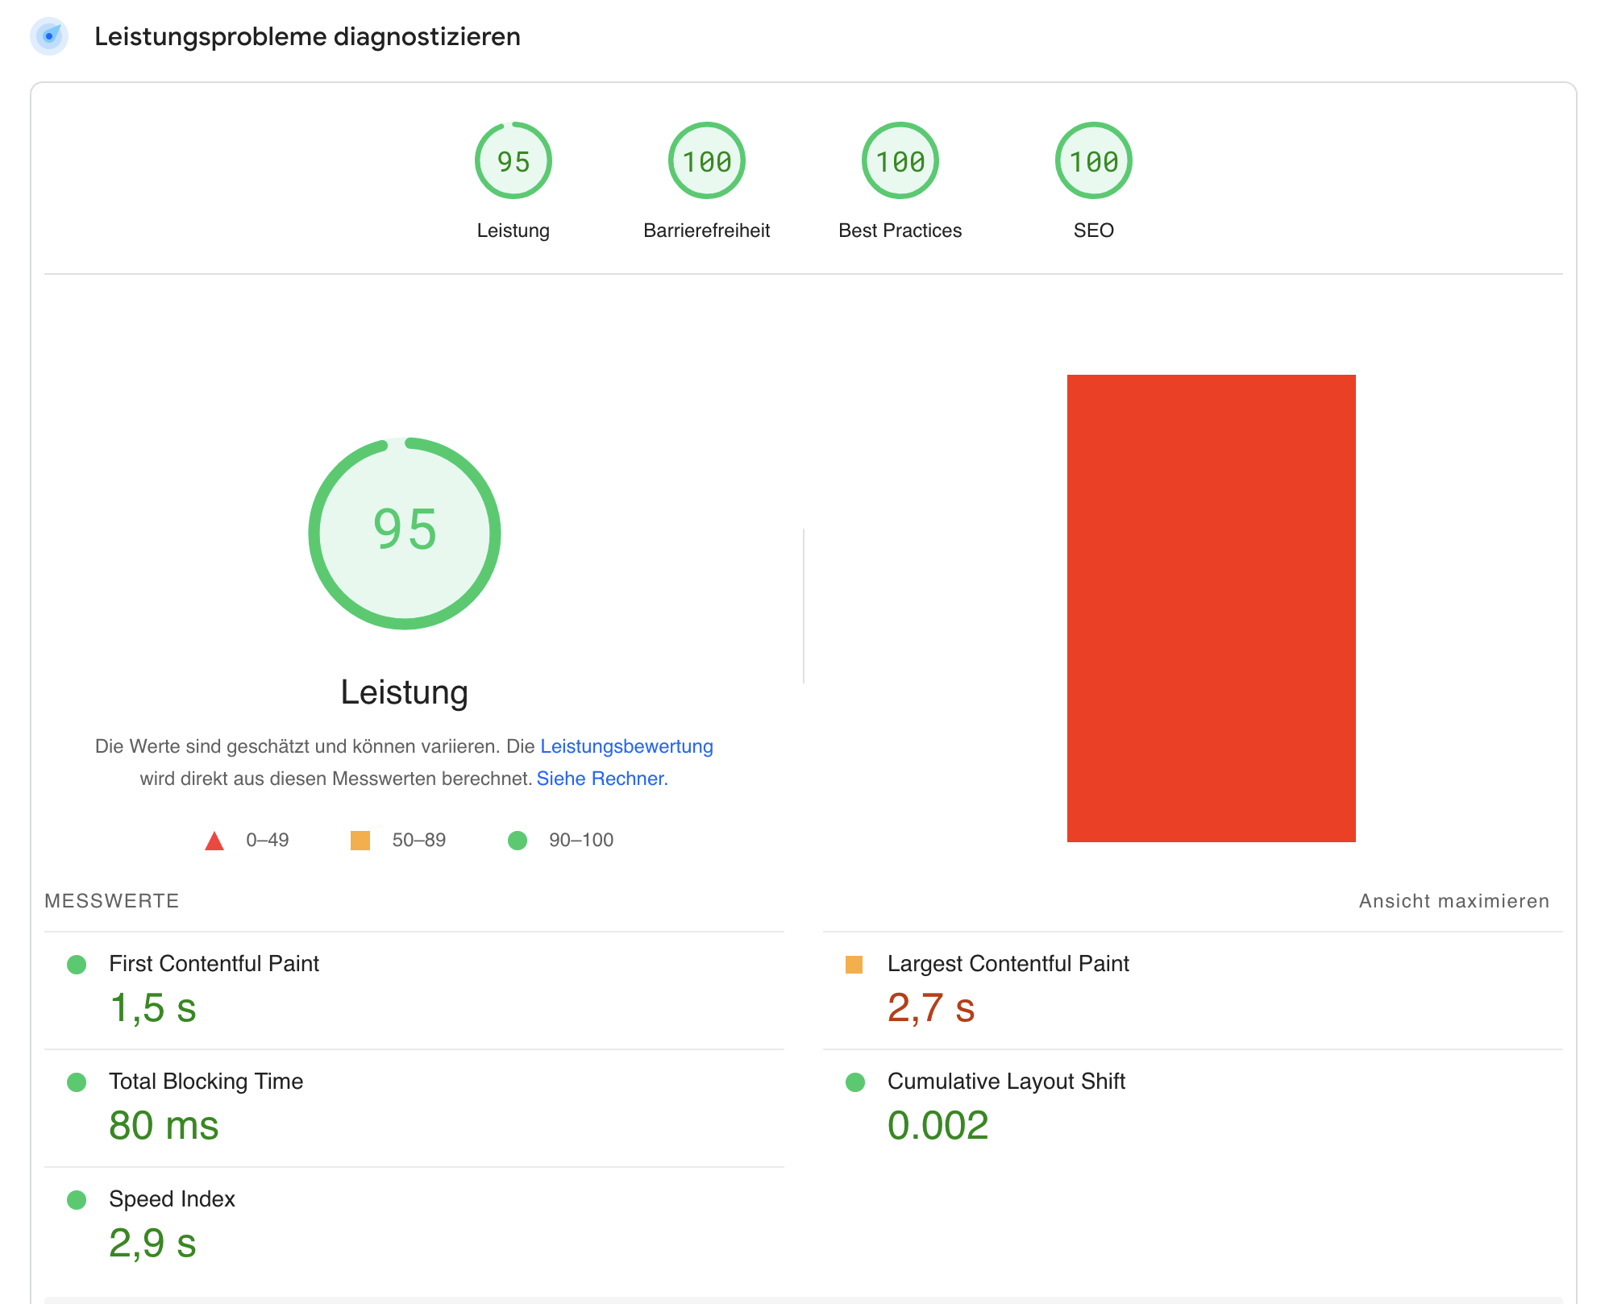Image resolution: width=1609 pixels, height=1304 pixels.
Task: Select the Leistung score gauge showing 95
Action: (x=513, y=161)
